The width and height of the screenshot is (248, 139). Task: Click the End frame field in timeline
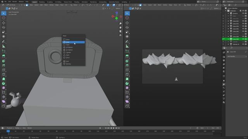[x=215, y=128]
